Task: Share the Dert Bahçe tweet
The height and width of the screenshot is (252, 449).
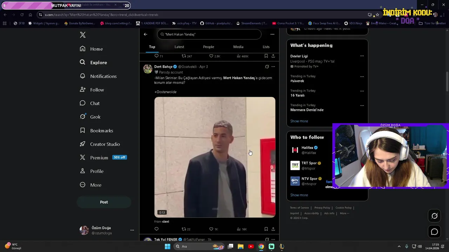Action: click(273, 229)
